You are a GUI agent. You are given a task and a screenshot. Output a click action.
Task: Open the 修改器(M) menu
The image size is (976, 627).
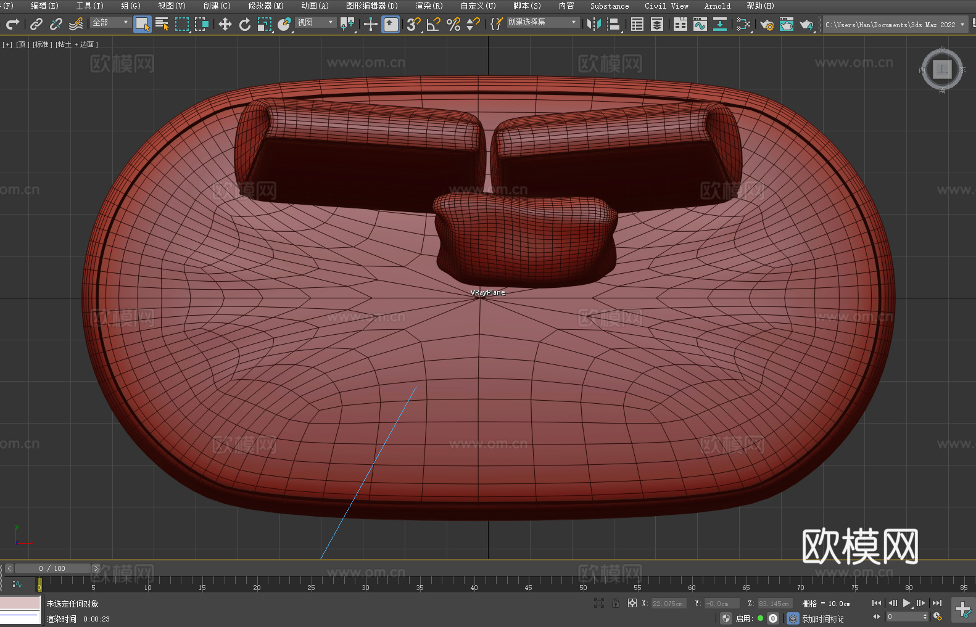pyautogui.click(x=266, y=6)
